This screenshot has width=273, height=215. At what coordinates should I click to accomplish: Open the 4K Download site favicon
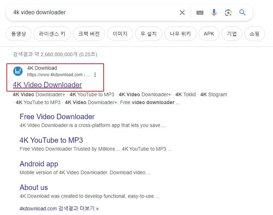coord(18,71)
